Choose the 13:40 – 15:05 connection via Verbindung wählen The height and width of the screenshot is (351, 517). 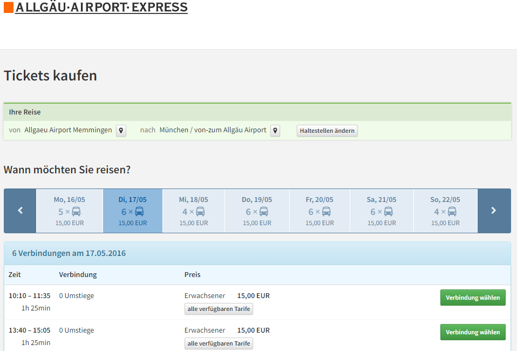click(473, 332)
